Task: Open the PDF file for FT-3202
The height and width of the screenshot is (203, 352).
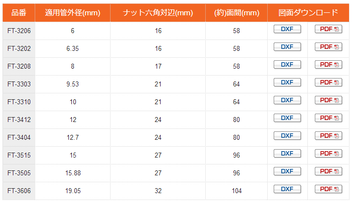Action: click(328, 47)
